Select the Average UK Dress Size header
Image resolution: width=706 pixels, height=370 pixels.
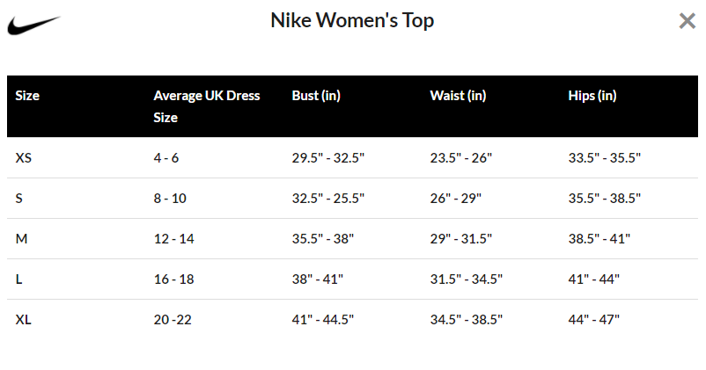pyautogui.click(x=207, y=106)
